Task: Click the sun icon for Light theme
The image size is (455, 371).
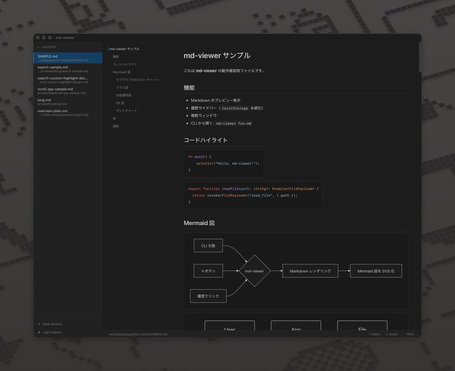Action: 39,332
